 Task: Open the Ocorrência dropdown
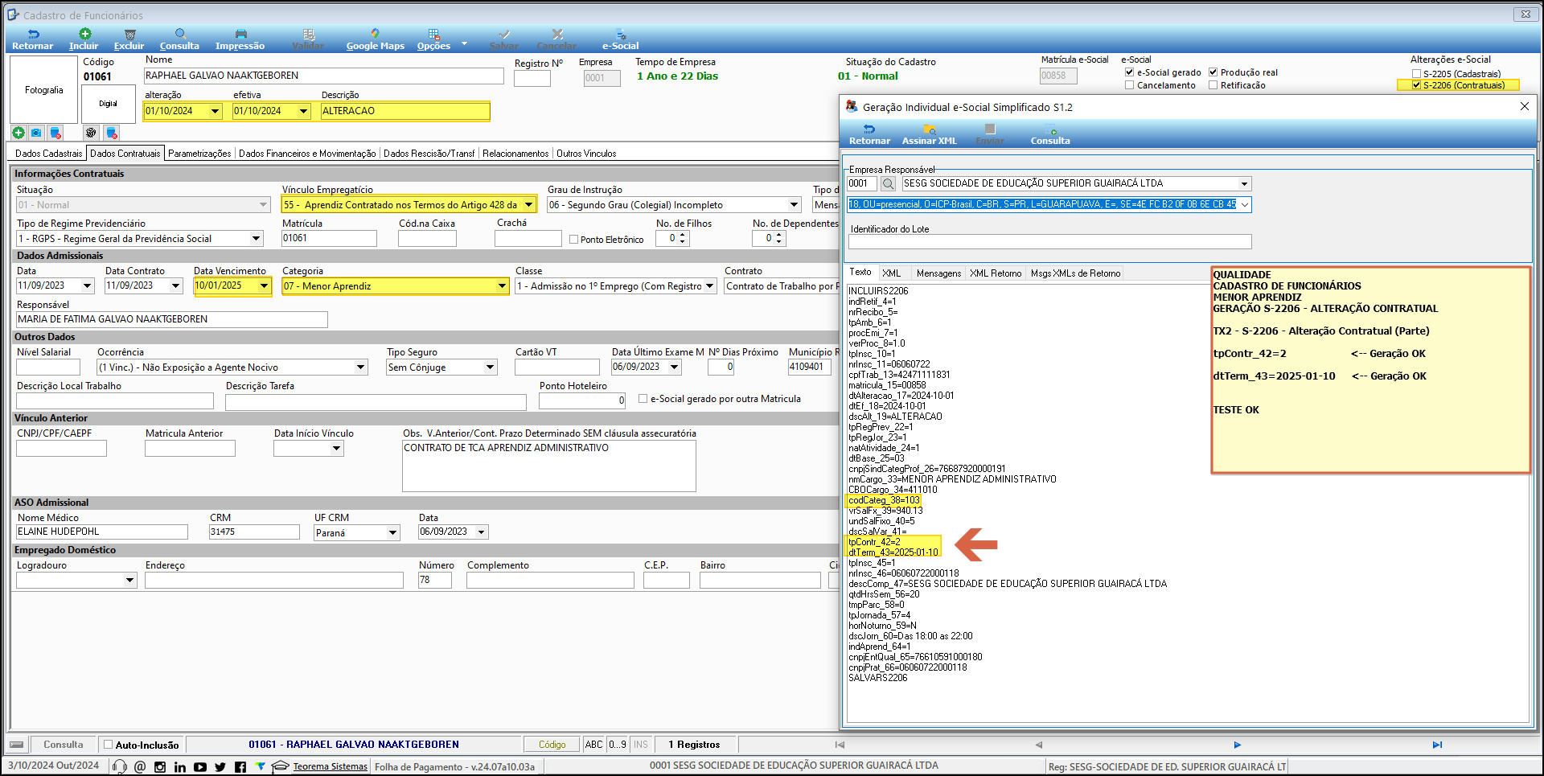360,367
